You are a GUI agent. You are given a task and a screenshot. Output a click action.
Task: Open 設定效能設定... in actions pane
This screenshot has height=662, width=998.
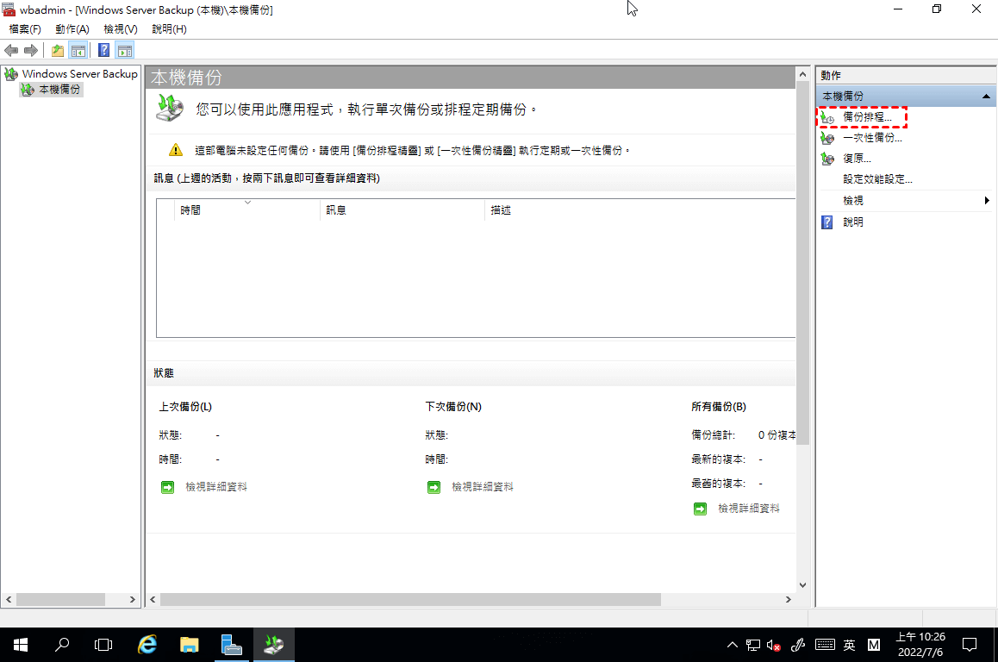[877, 179]
